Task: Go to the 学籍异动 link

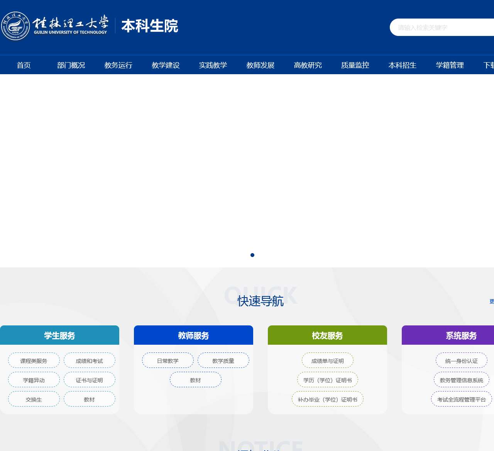Action: 34,380
